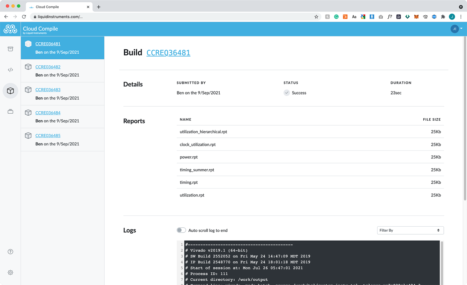Expand the JE user account menu
Screen dimensions: 467x285
click(x=456, y=29)
